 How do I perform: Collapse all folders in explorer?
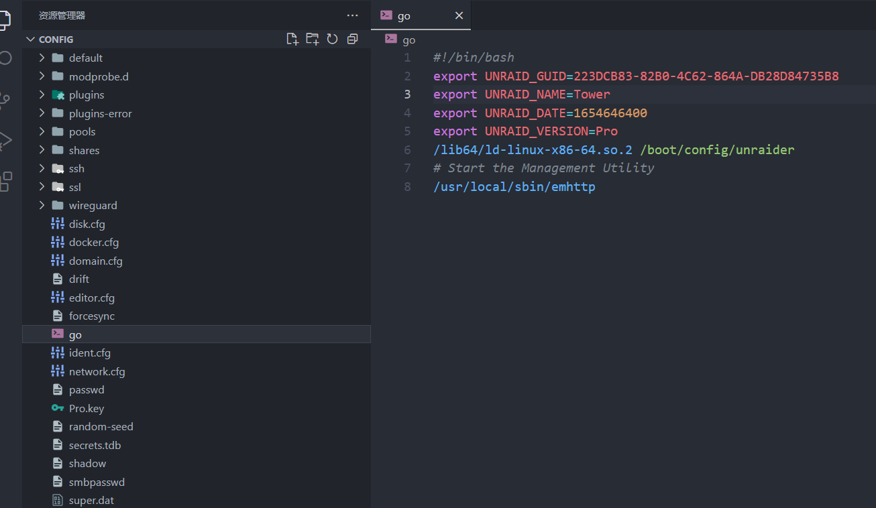(x=352, y=39)
